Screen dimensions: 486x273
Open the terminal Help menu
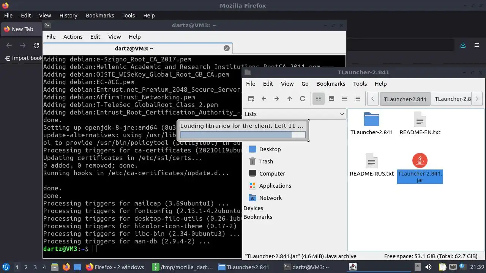[135, 37]
